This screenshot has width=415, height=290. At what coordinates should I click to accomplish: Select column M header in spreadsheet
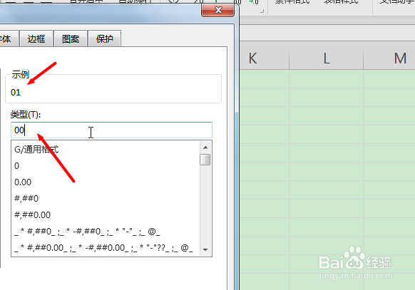click(x=389, y=58)
